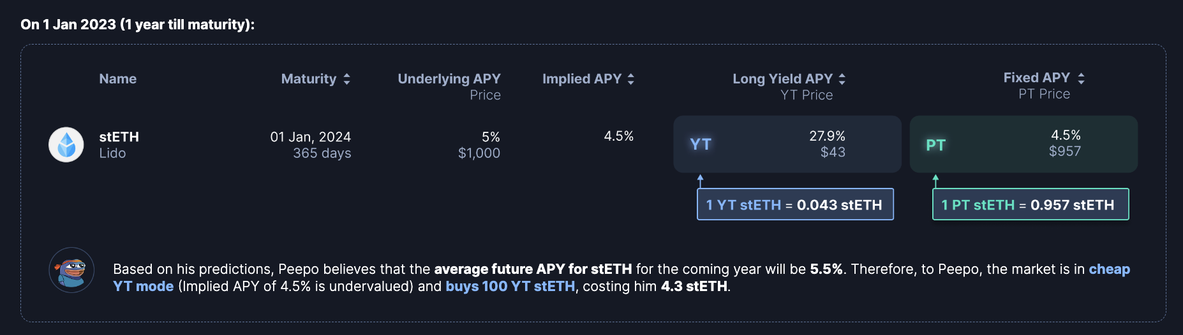The height and width of the screenshot is (335, 1183).
Task: Click the stETH Lido token logo
Action: click(66, 145)
